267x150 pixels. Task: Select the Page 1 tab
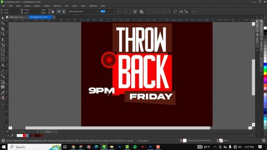(x=48, y=132)
